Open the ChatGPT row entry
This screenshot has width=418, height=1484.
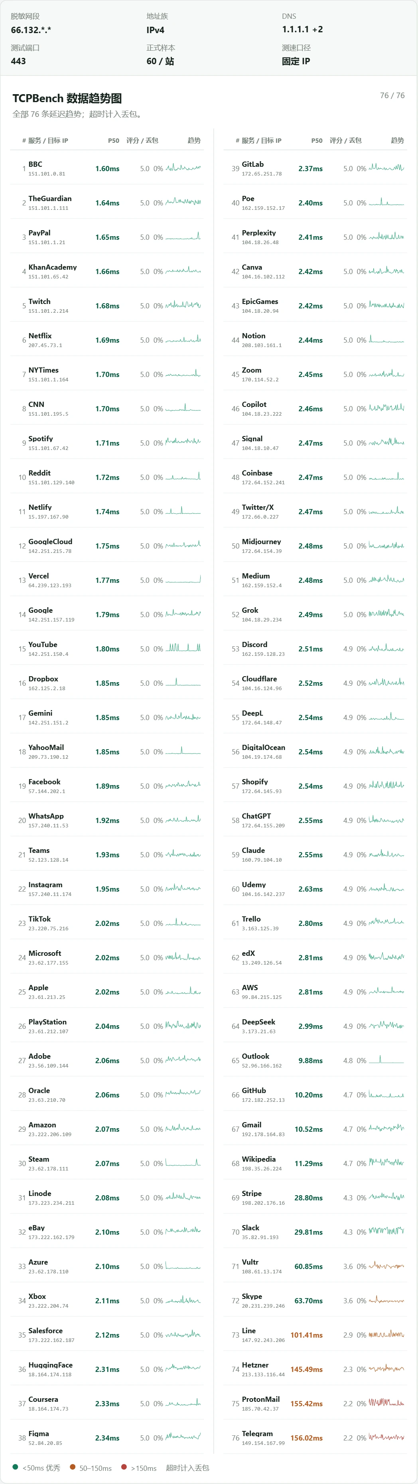(315, 820)
